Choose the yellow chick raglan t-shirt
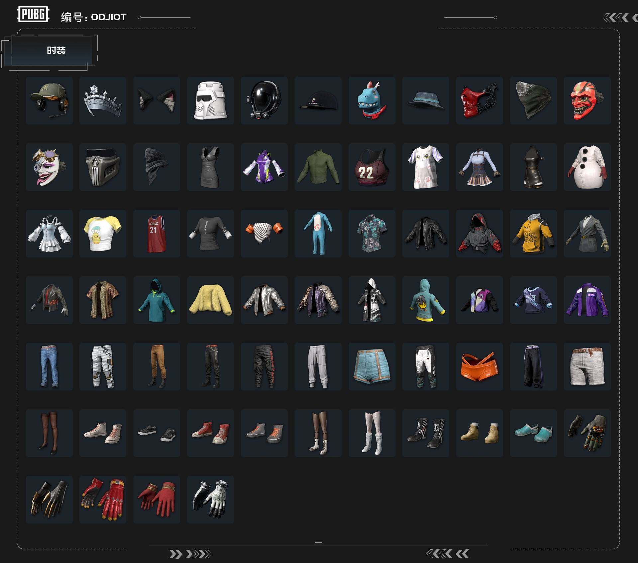 pos(103,234)
